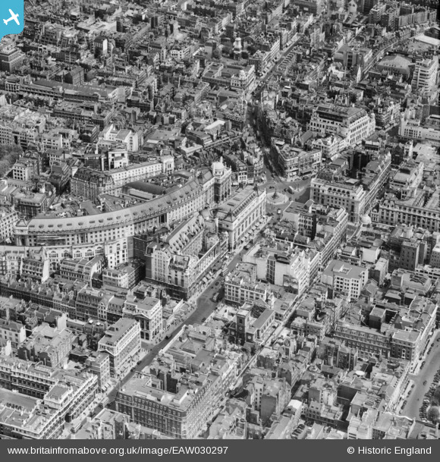Screen dimensions: 440x462
Task: Click the copyright symbol before Historic England
Action: click(350, 451)
